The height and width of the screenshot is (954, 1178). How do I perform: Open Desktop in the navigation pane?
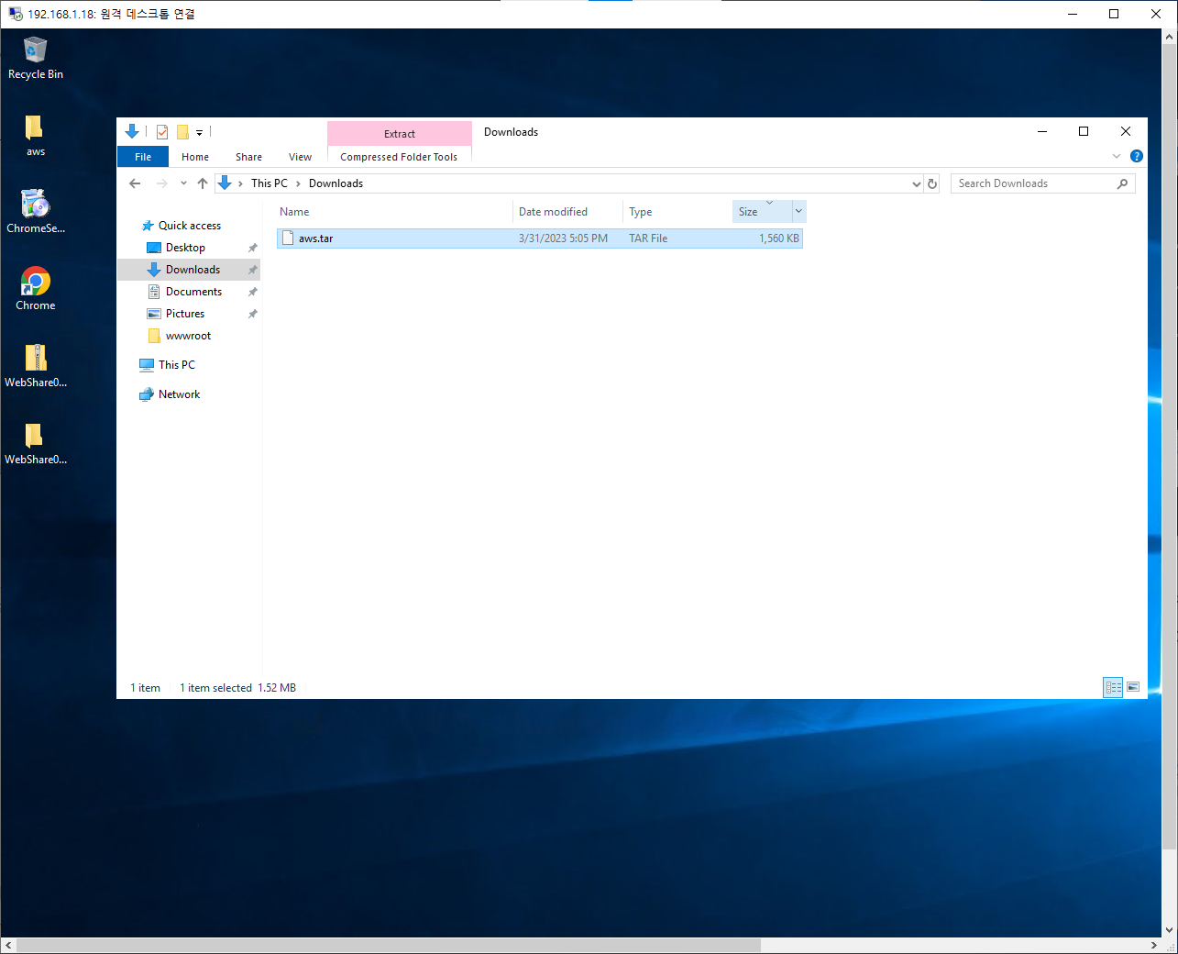point(185,248)
